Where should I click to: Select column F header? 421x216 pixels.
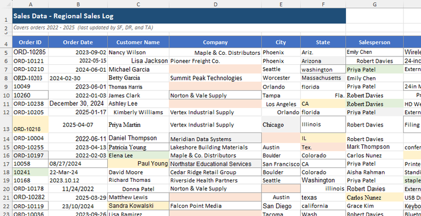point(323,4)
